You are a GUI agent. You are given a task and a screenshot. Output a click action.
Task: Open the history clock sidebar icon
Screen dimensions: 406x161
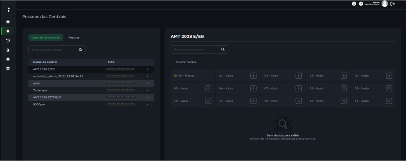coord(8,41)
